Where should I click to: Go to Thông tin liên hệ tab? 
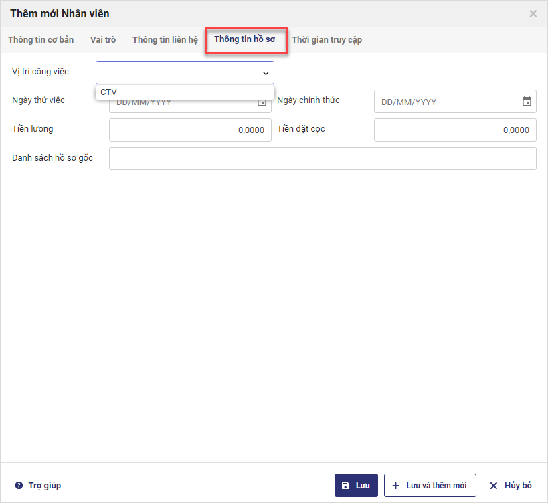click(x=165, y=40)
